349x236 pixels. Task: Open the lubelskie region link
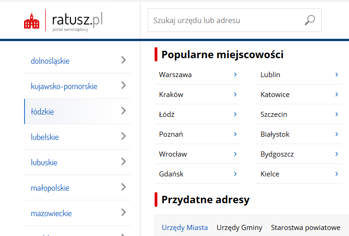tap(45, 137)
